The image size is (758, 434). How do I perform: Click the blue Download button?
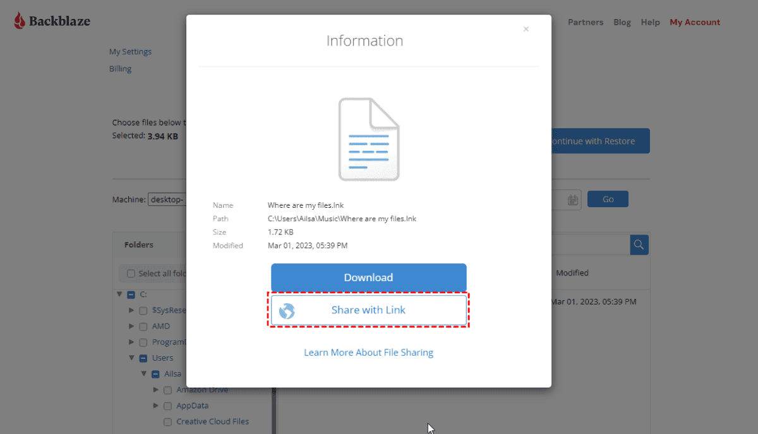[x=369, y=277]
